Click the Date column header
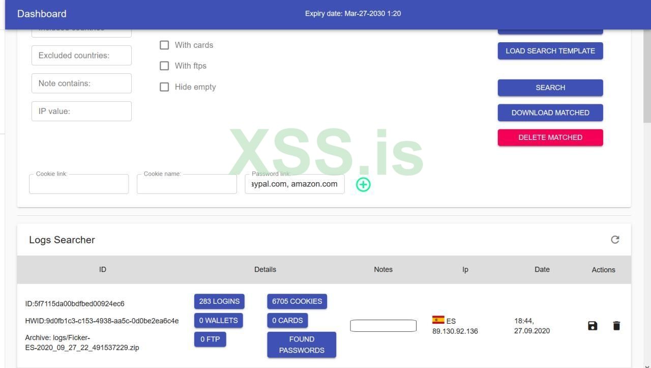651x368 pixels. coord(542,269)
